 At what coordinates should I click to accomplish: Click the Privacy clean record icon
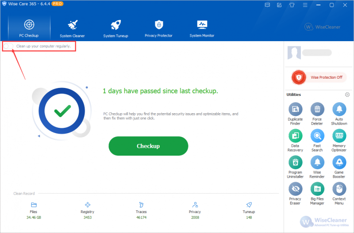[x=195, y=205]
